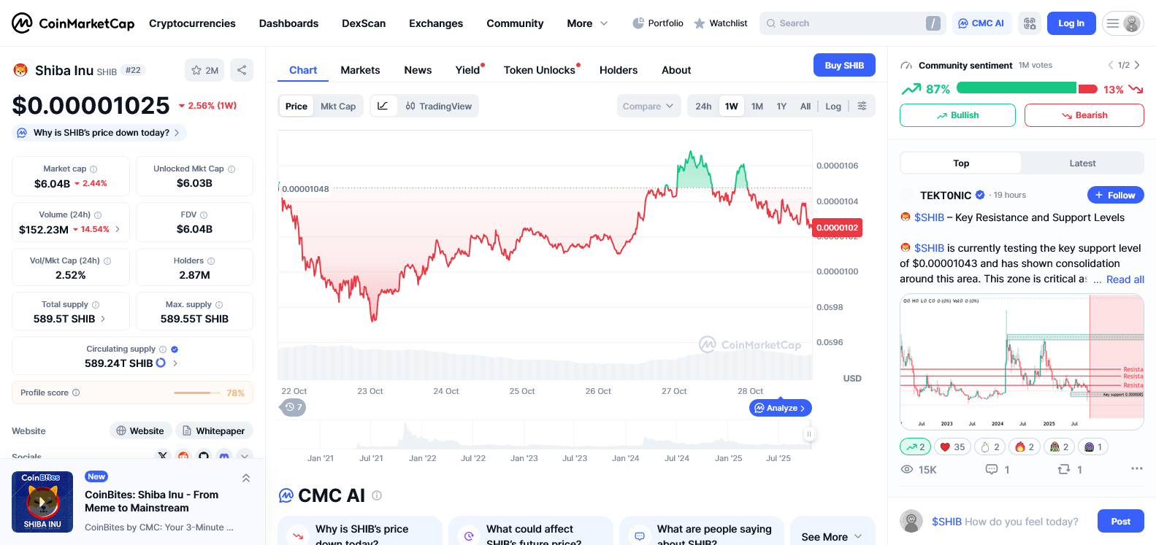Click the Buy SHIB button
Screen dimensions: 1156x545
click(844, 65)
